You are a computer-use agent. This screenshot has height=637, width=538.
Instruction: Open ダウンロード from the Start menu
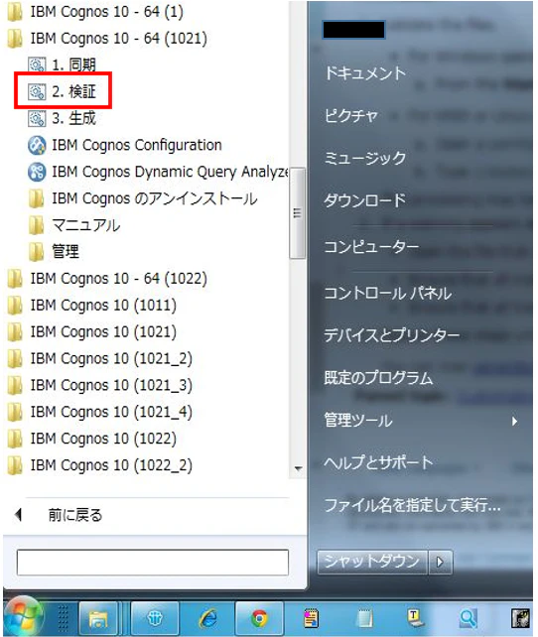click(x=365, y=200)
